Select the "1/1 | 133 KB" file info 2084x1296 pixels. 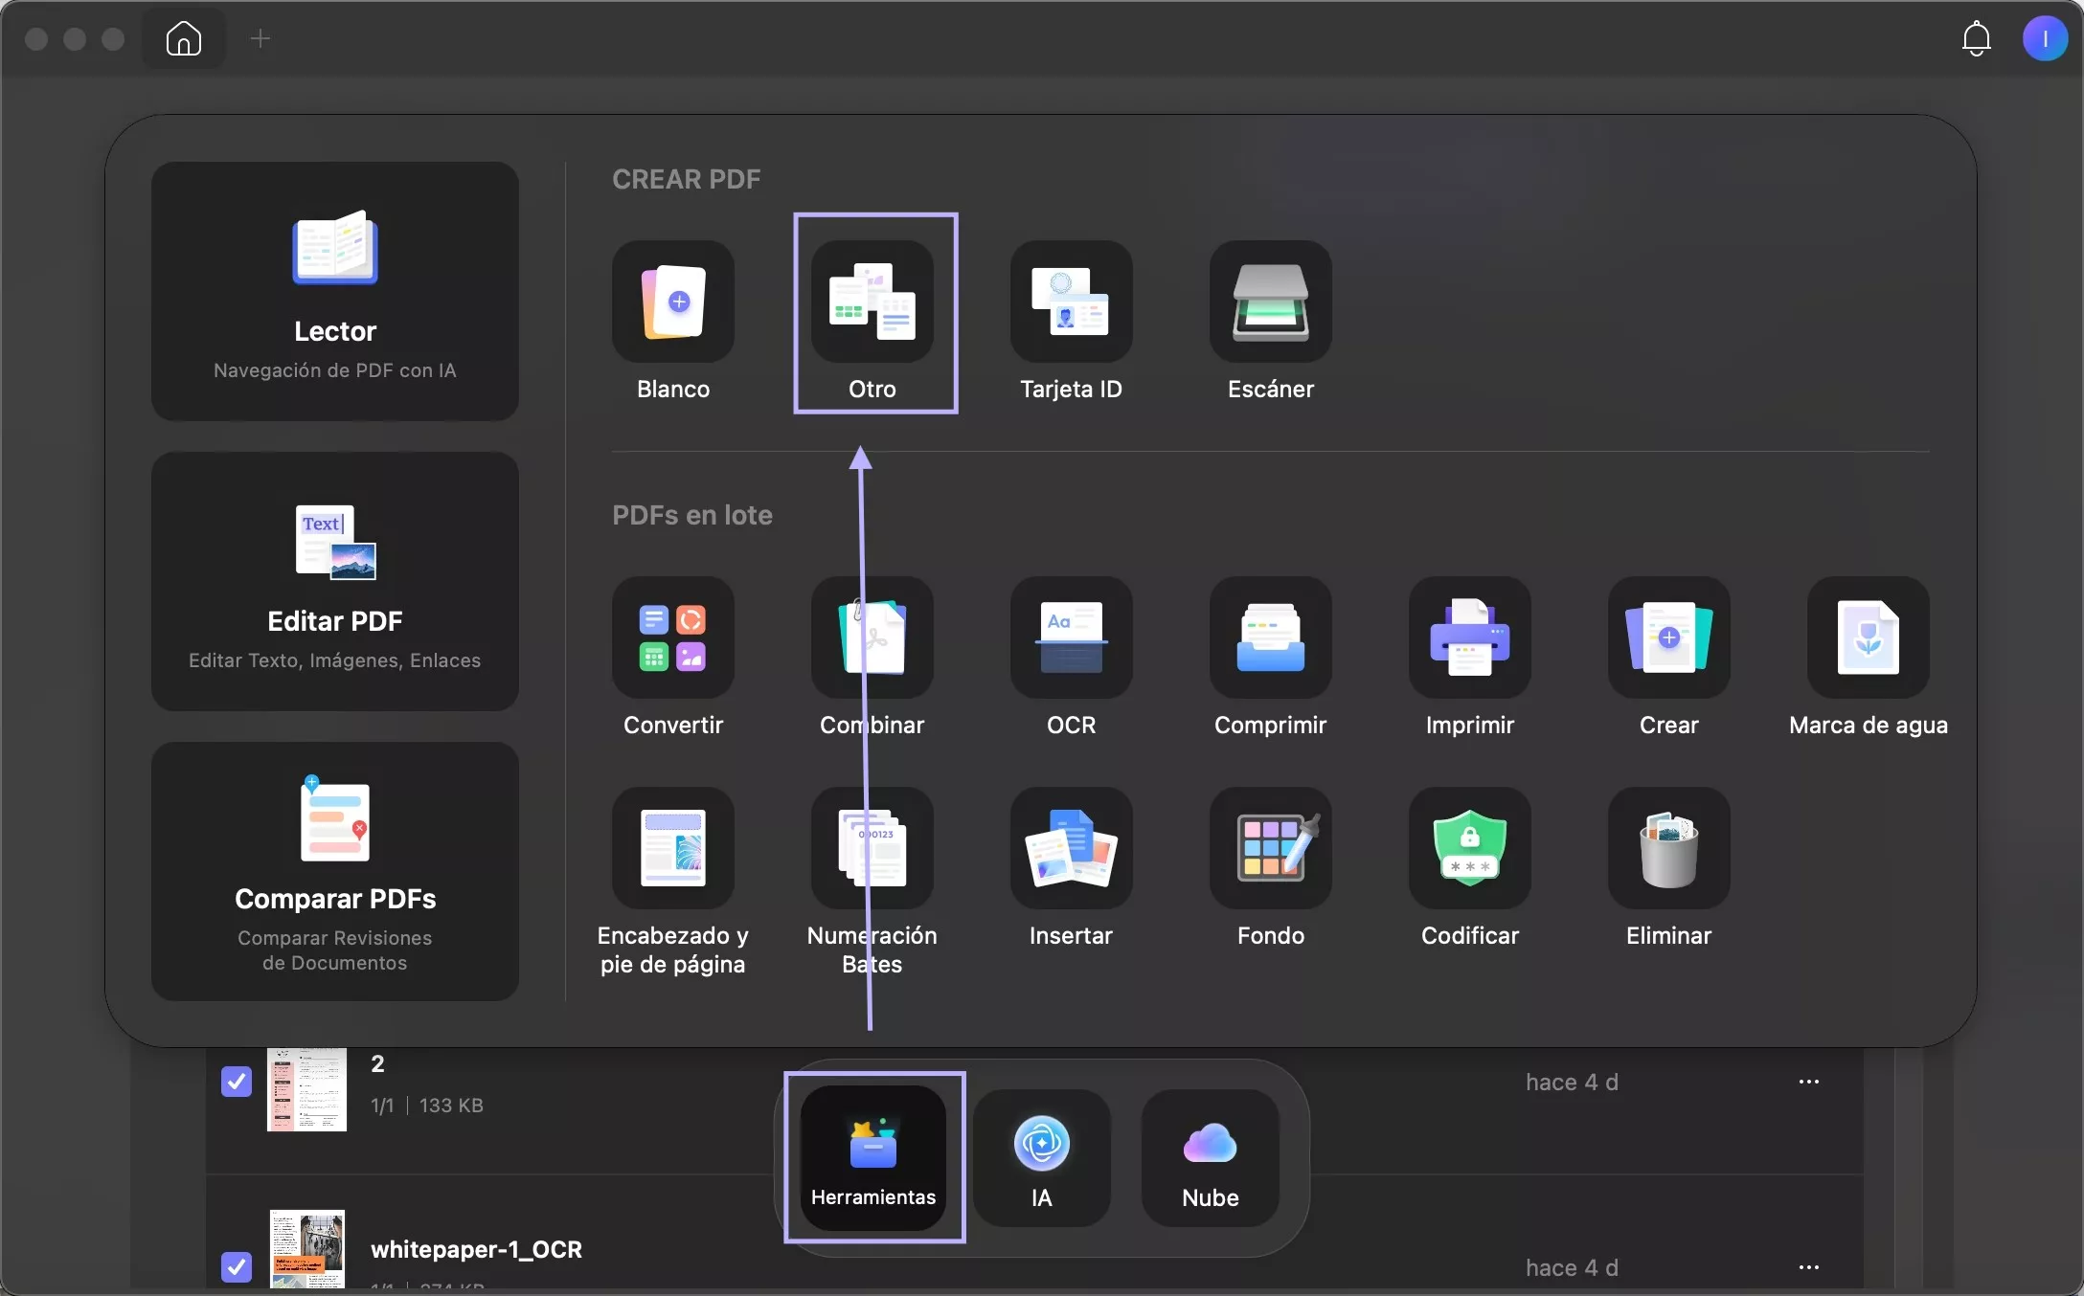coord(427,1106)
